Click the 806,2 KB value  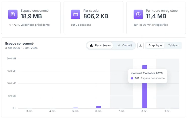coord(96,16)
